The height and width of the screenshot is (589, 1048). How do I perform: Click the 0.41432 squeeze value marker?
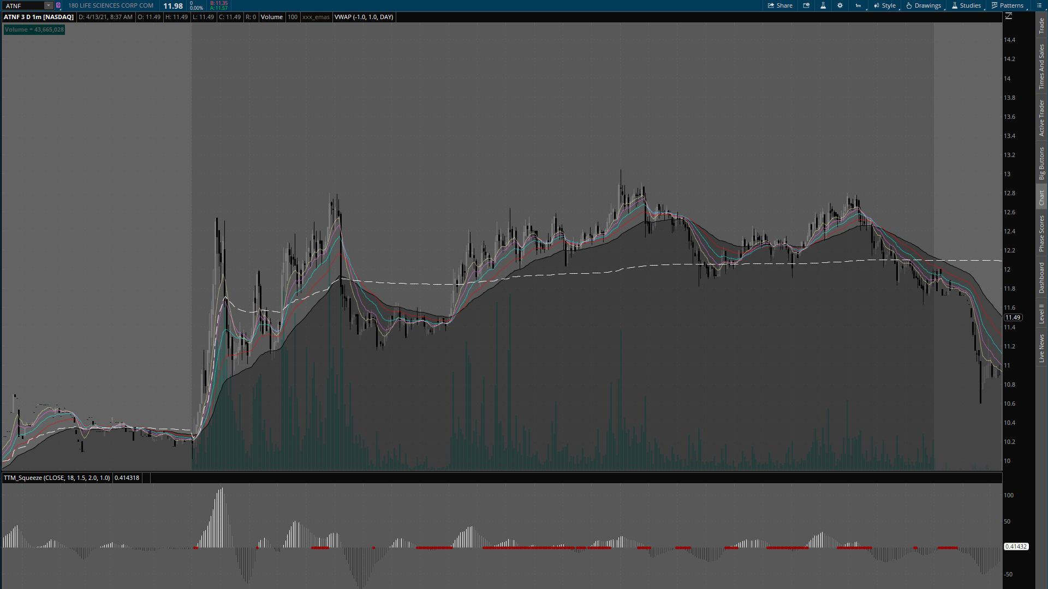coord(1017,546)
